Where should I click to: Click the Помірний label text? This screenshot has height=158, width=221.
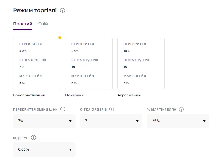[75, 95]
